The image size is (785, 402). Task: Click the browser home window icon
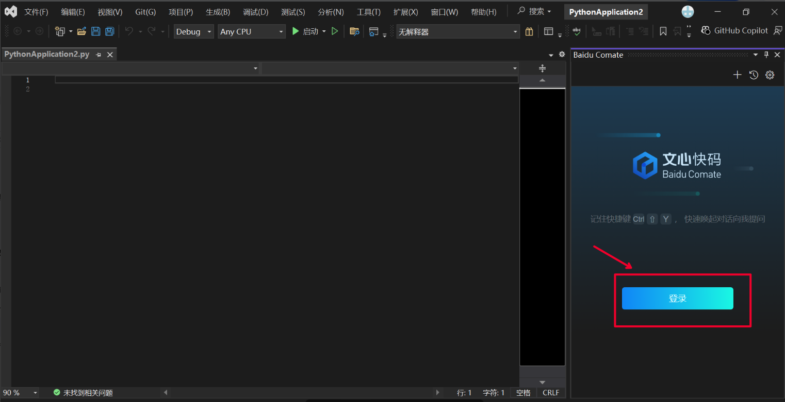coord(374,31)
